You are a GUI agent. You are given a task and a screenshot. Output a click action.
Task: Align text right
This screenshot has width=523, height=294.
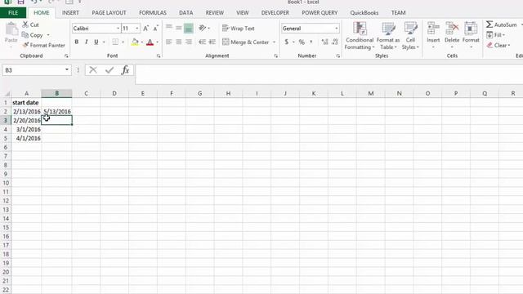(x=189, y=42)
